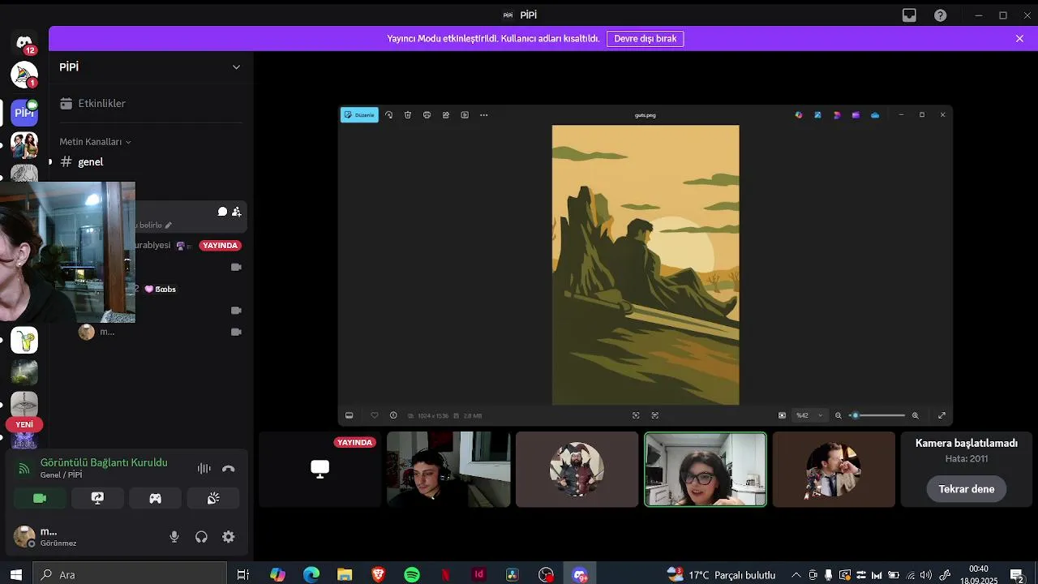The height and width of the screenshot is (584, 1038).
Task: Click the Ara taskbar search box
Action: [x=130, y=574]
